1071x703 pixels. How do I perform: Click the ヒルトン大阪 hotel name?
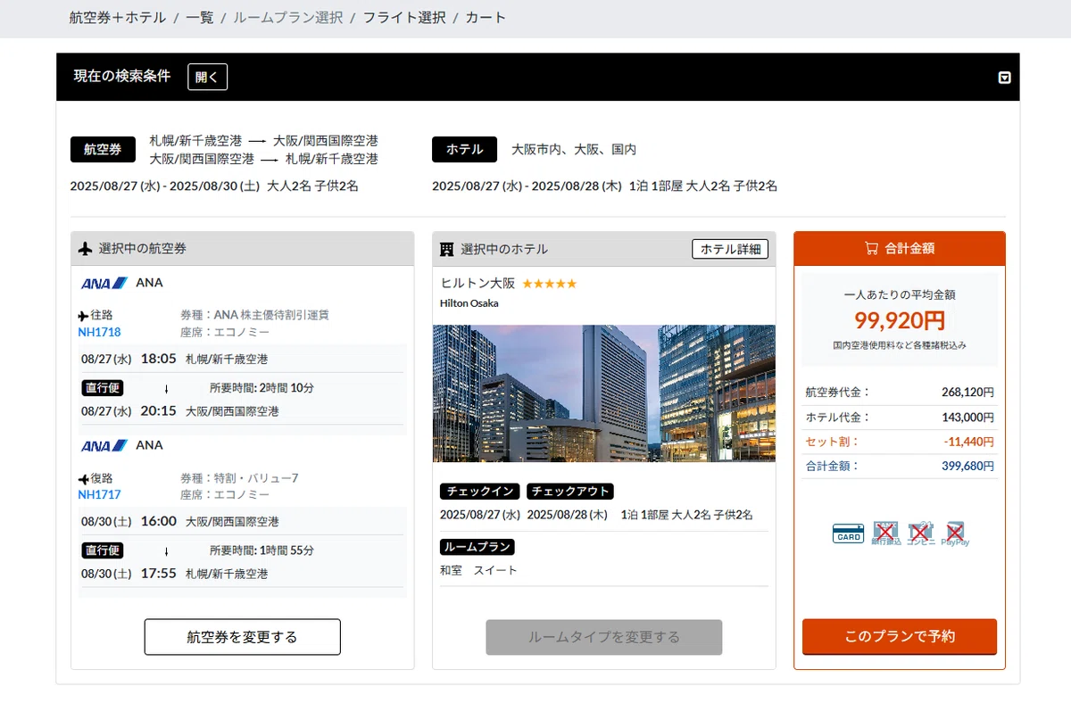point(477,283)
